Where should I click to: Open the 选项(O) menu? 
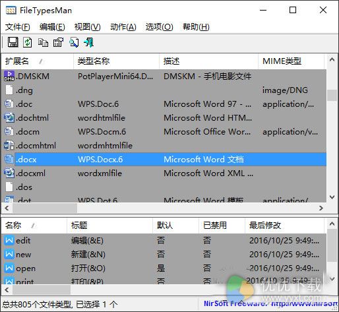[x=159, y=27]
